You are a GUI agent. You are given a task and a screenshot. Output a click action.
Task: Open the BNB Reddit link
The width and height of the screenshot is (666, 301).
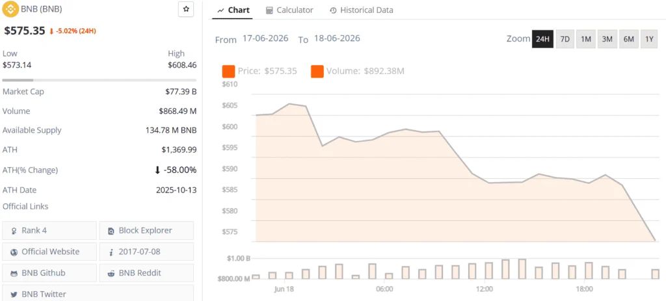click(x=146, y=273)
